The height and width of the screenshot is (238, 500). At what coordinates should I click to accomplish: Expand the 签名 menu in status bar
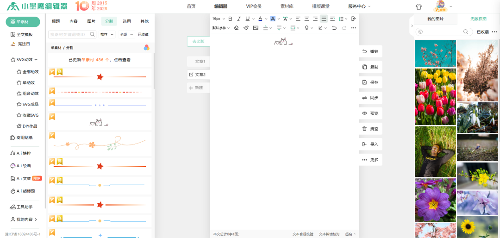tap(350, 234)
